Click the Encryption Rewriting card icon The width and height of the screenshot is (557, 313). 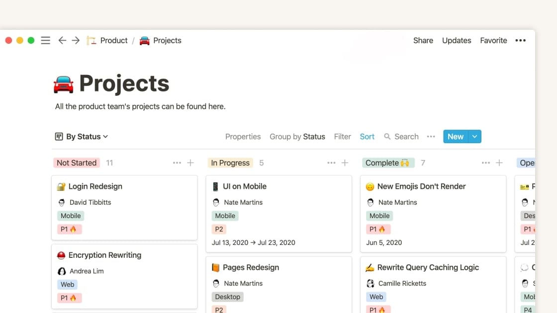[61, 255]
